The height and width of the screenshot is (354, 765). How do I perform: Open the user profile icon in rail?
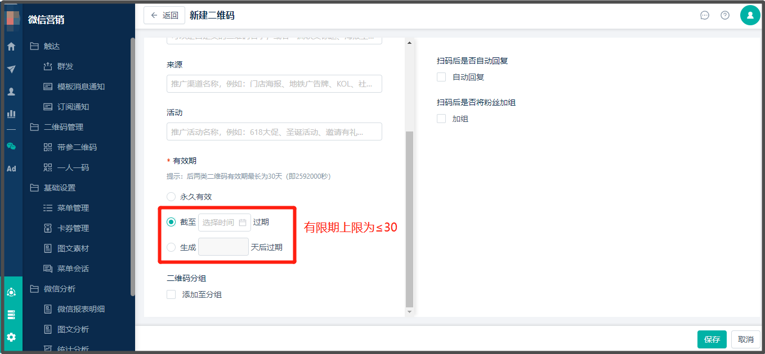pos(11,92)
